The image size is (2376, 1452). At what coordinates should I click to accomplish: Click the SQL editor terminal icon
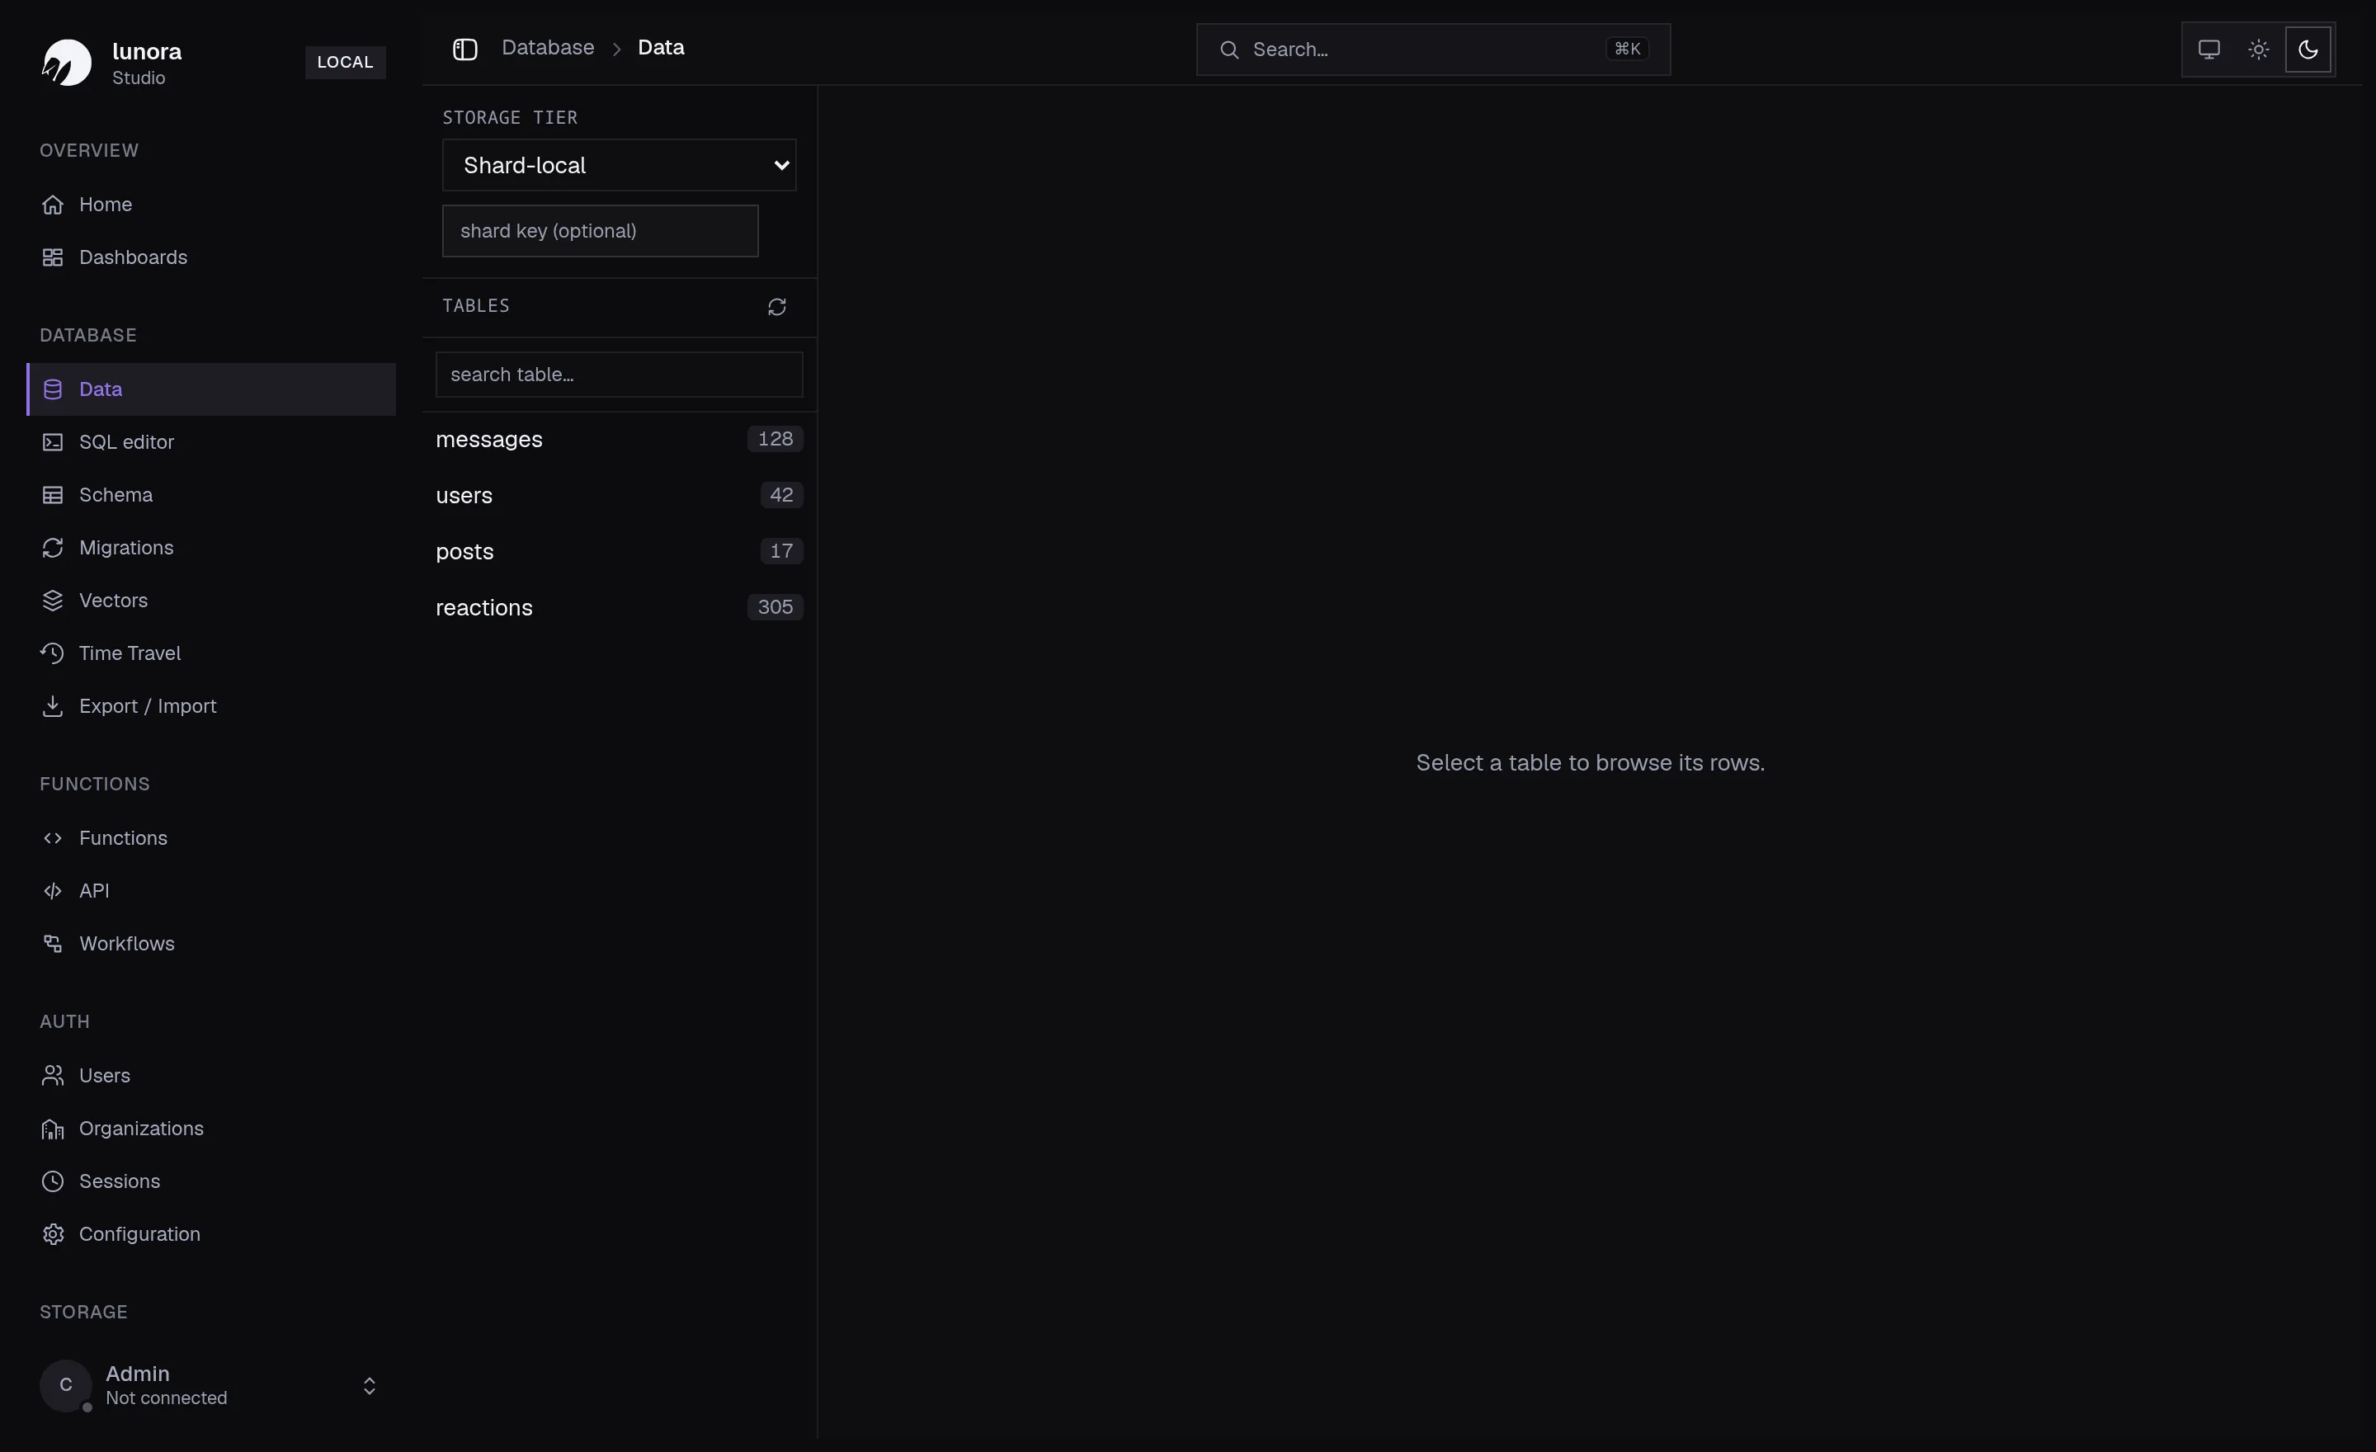tap(53, 442)
